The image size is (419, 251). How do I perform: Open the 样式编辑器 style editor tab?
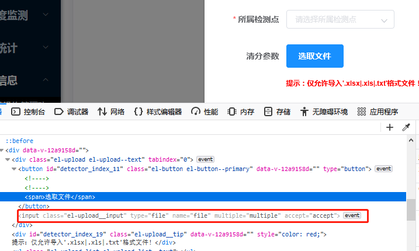pyautogui.click(x=158, y=111)
